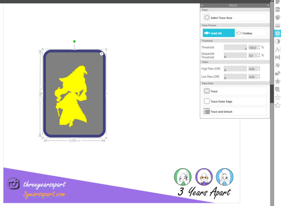This screenshot has height=206, width=281.
Task: Open the Line Style panel icon
Action: pyautogui.click(x=278, y=26)
